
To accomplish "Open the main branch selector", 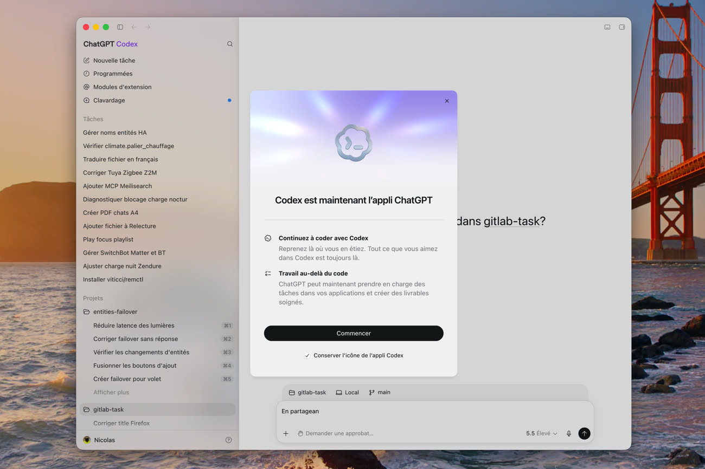I will coord(380,392).
